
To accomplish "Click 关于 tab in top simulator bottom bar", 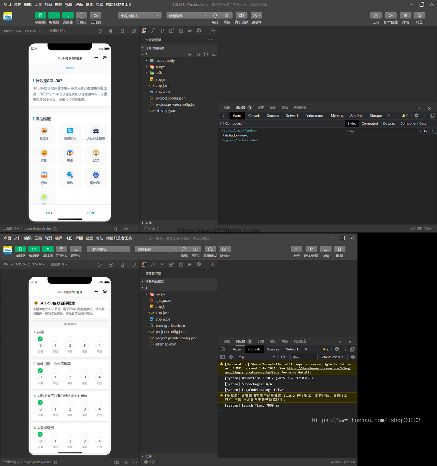I will (x=90, y=213).
